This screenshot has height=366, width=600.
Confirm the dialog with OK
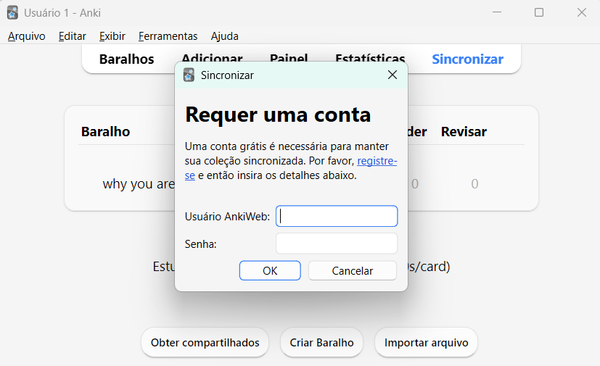tap(270, 270)
